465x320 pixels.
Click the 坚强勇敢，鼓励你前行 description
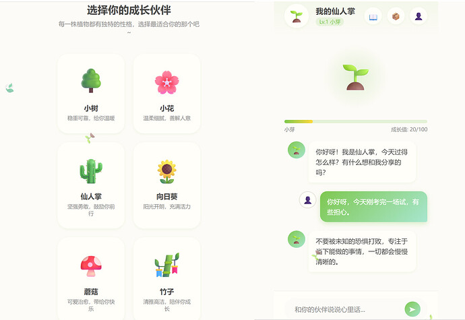coord(91,210)
